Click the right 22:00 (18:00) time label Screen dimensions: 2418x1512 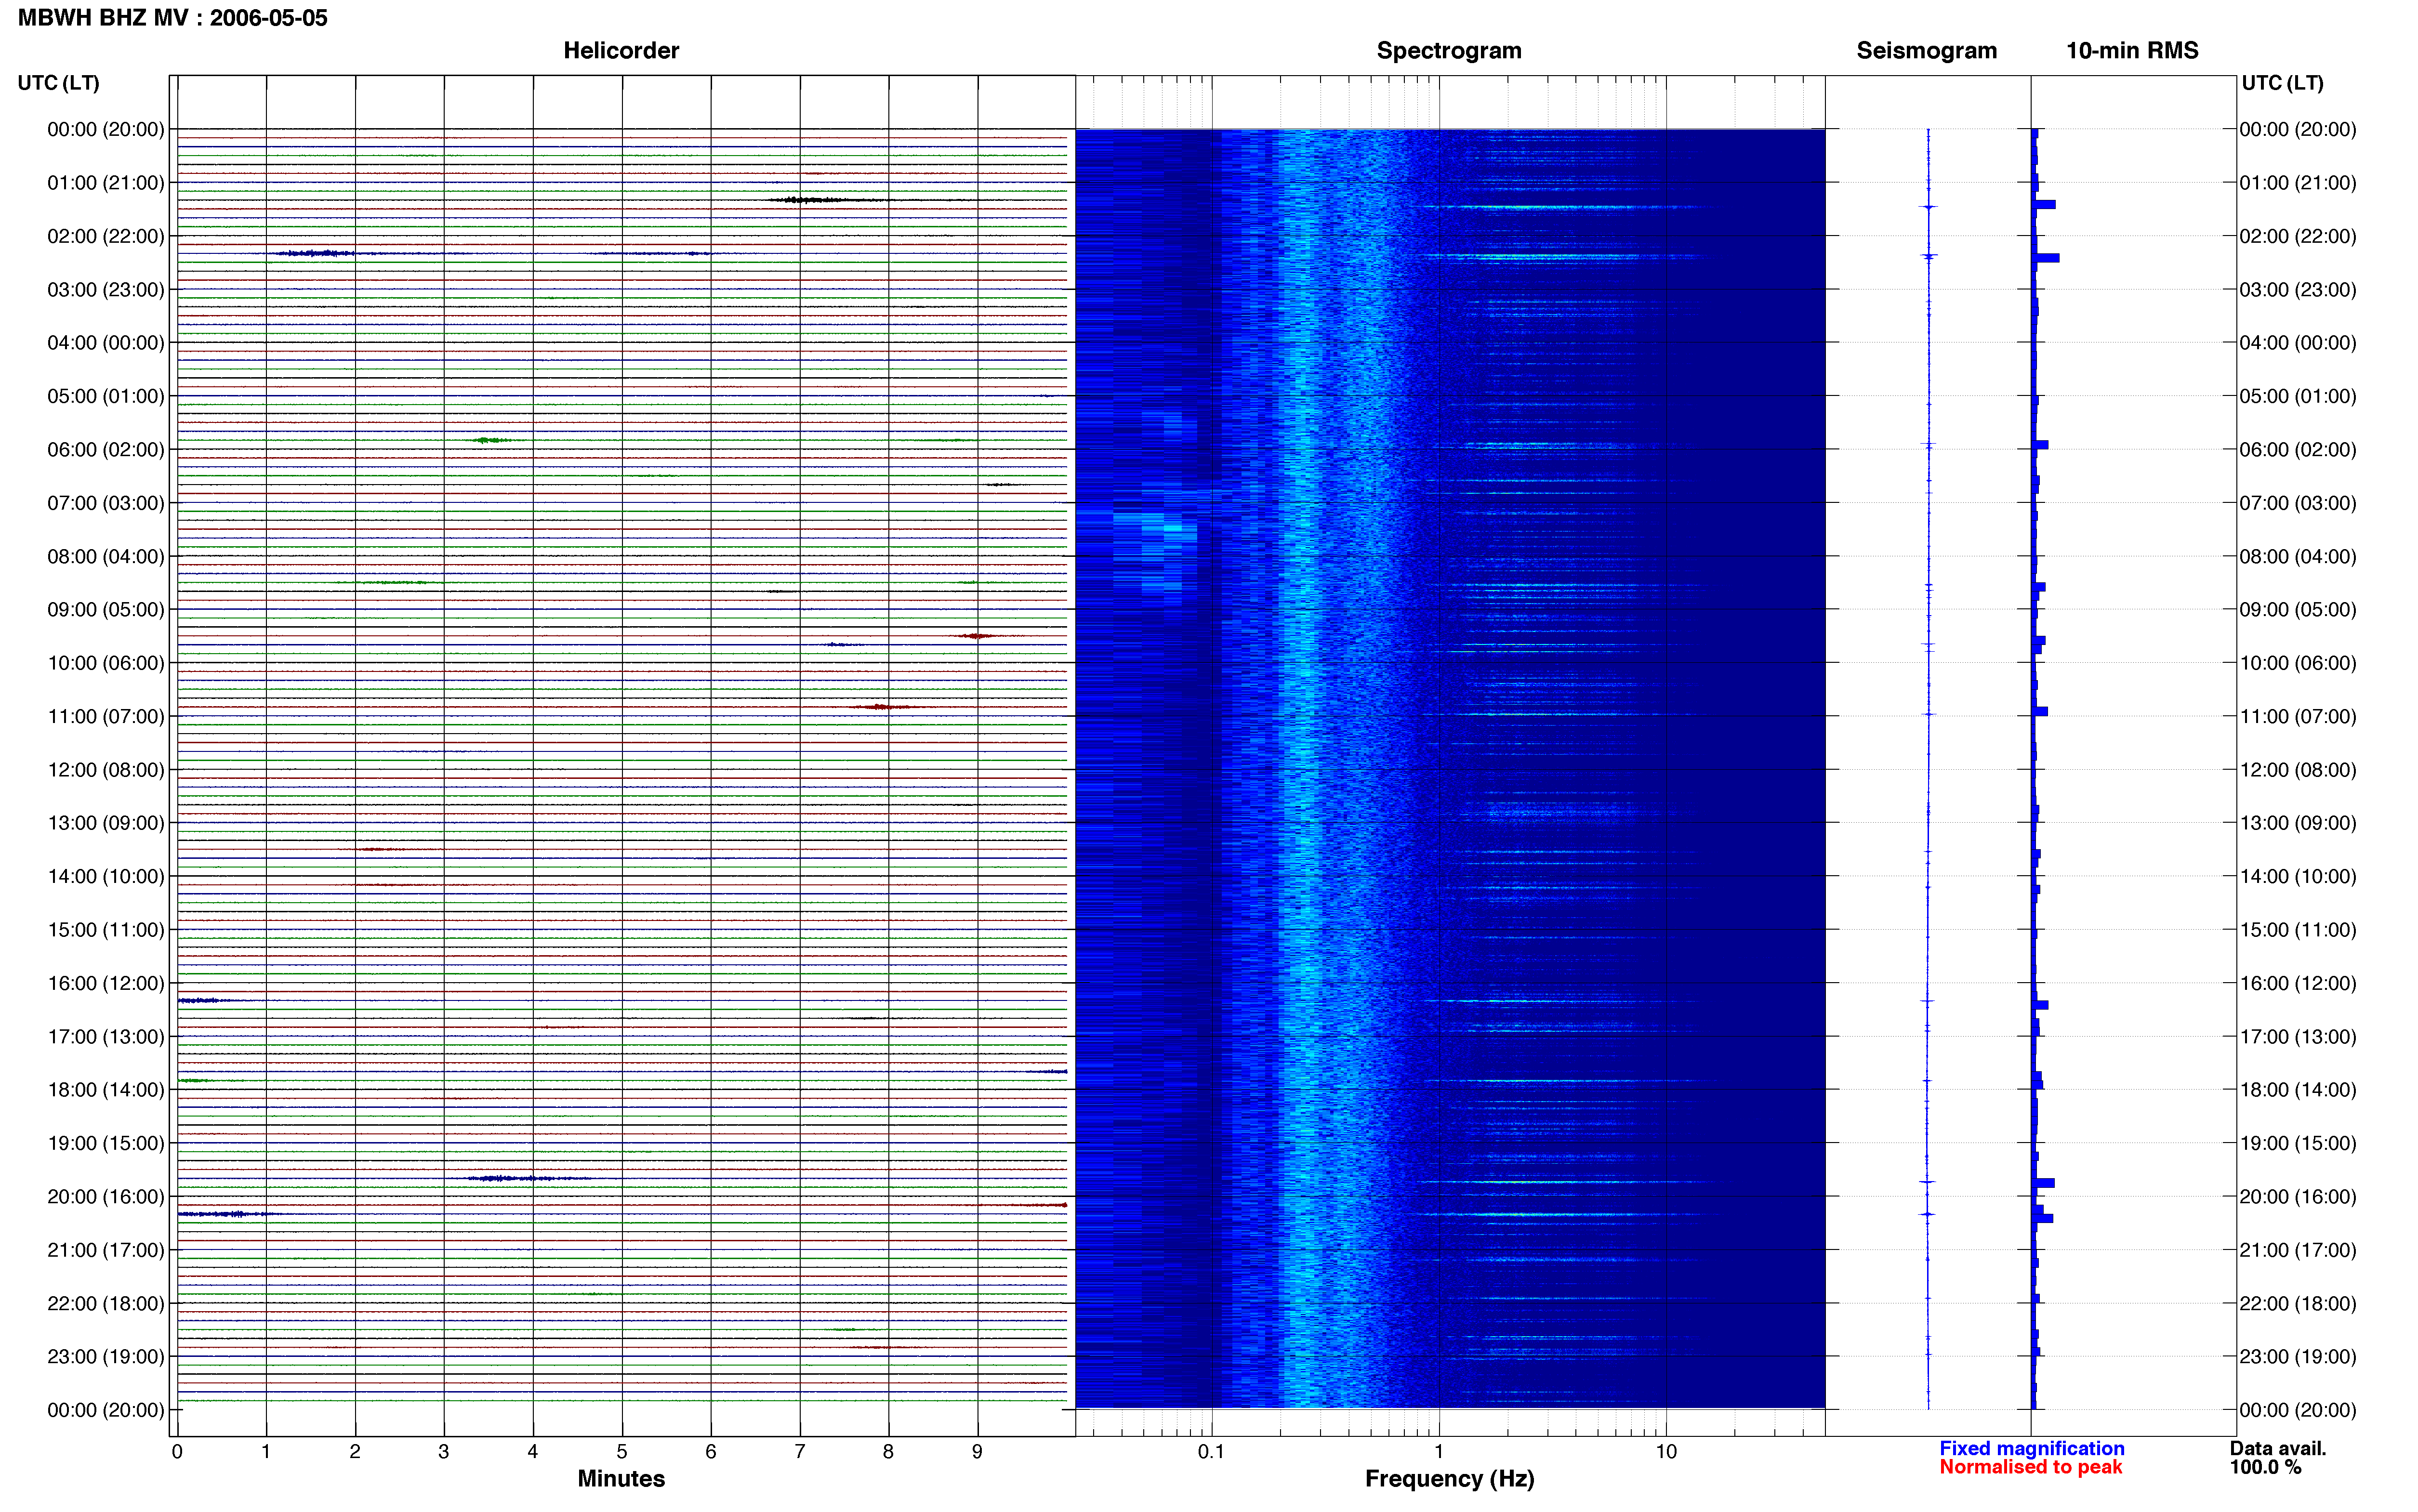pos(2298,1304)
